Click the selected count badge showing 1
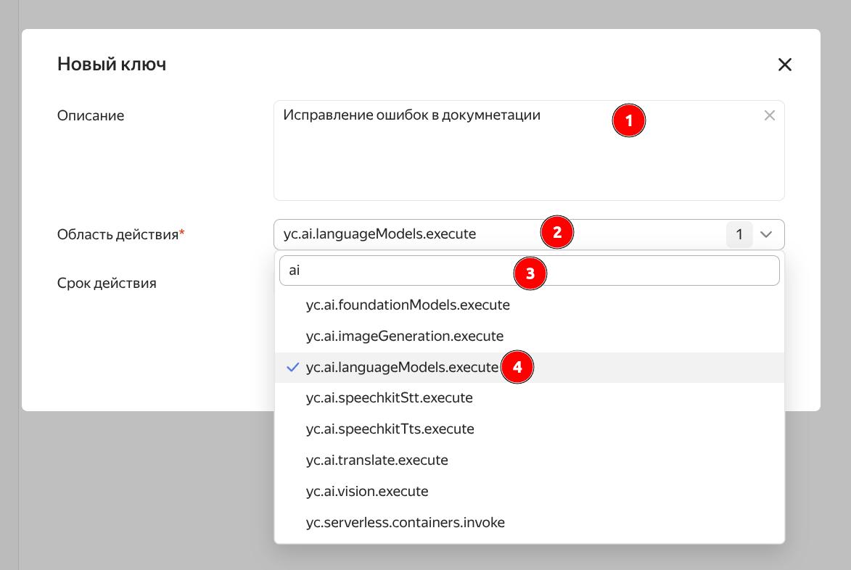The image size is (851, 570). (x=739, y=234)
